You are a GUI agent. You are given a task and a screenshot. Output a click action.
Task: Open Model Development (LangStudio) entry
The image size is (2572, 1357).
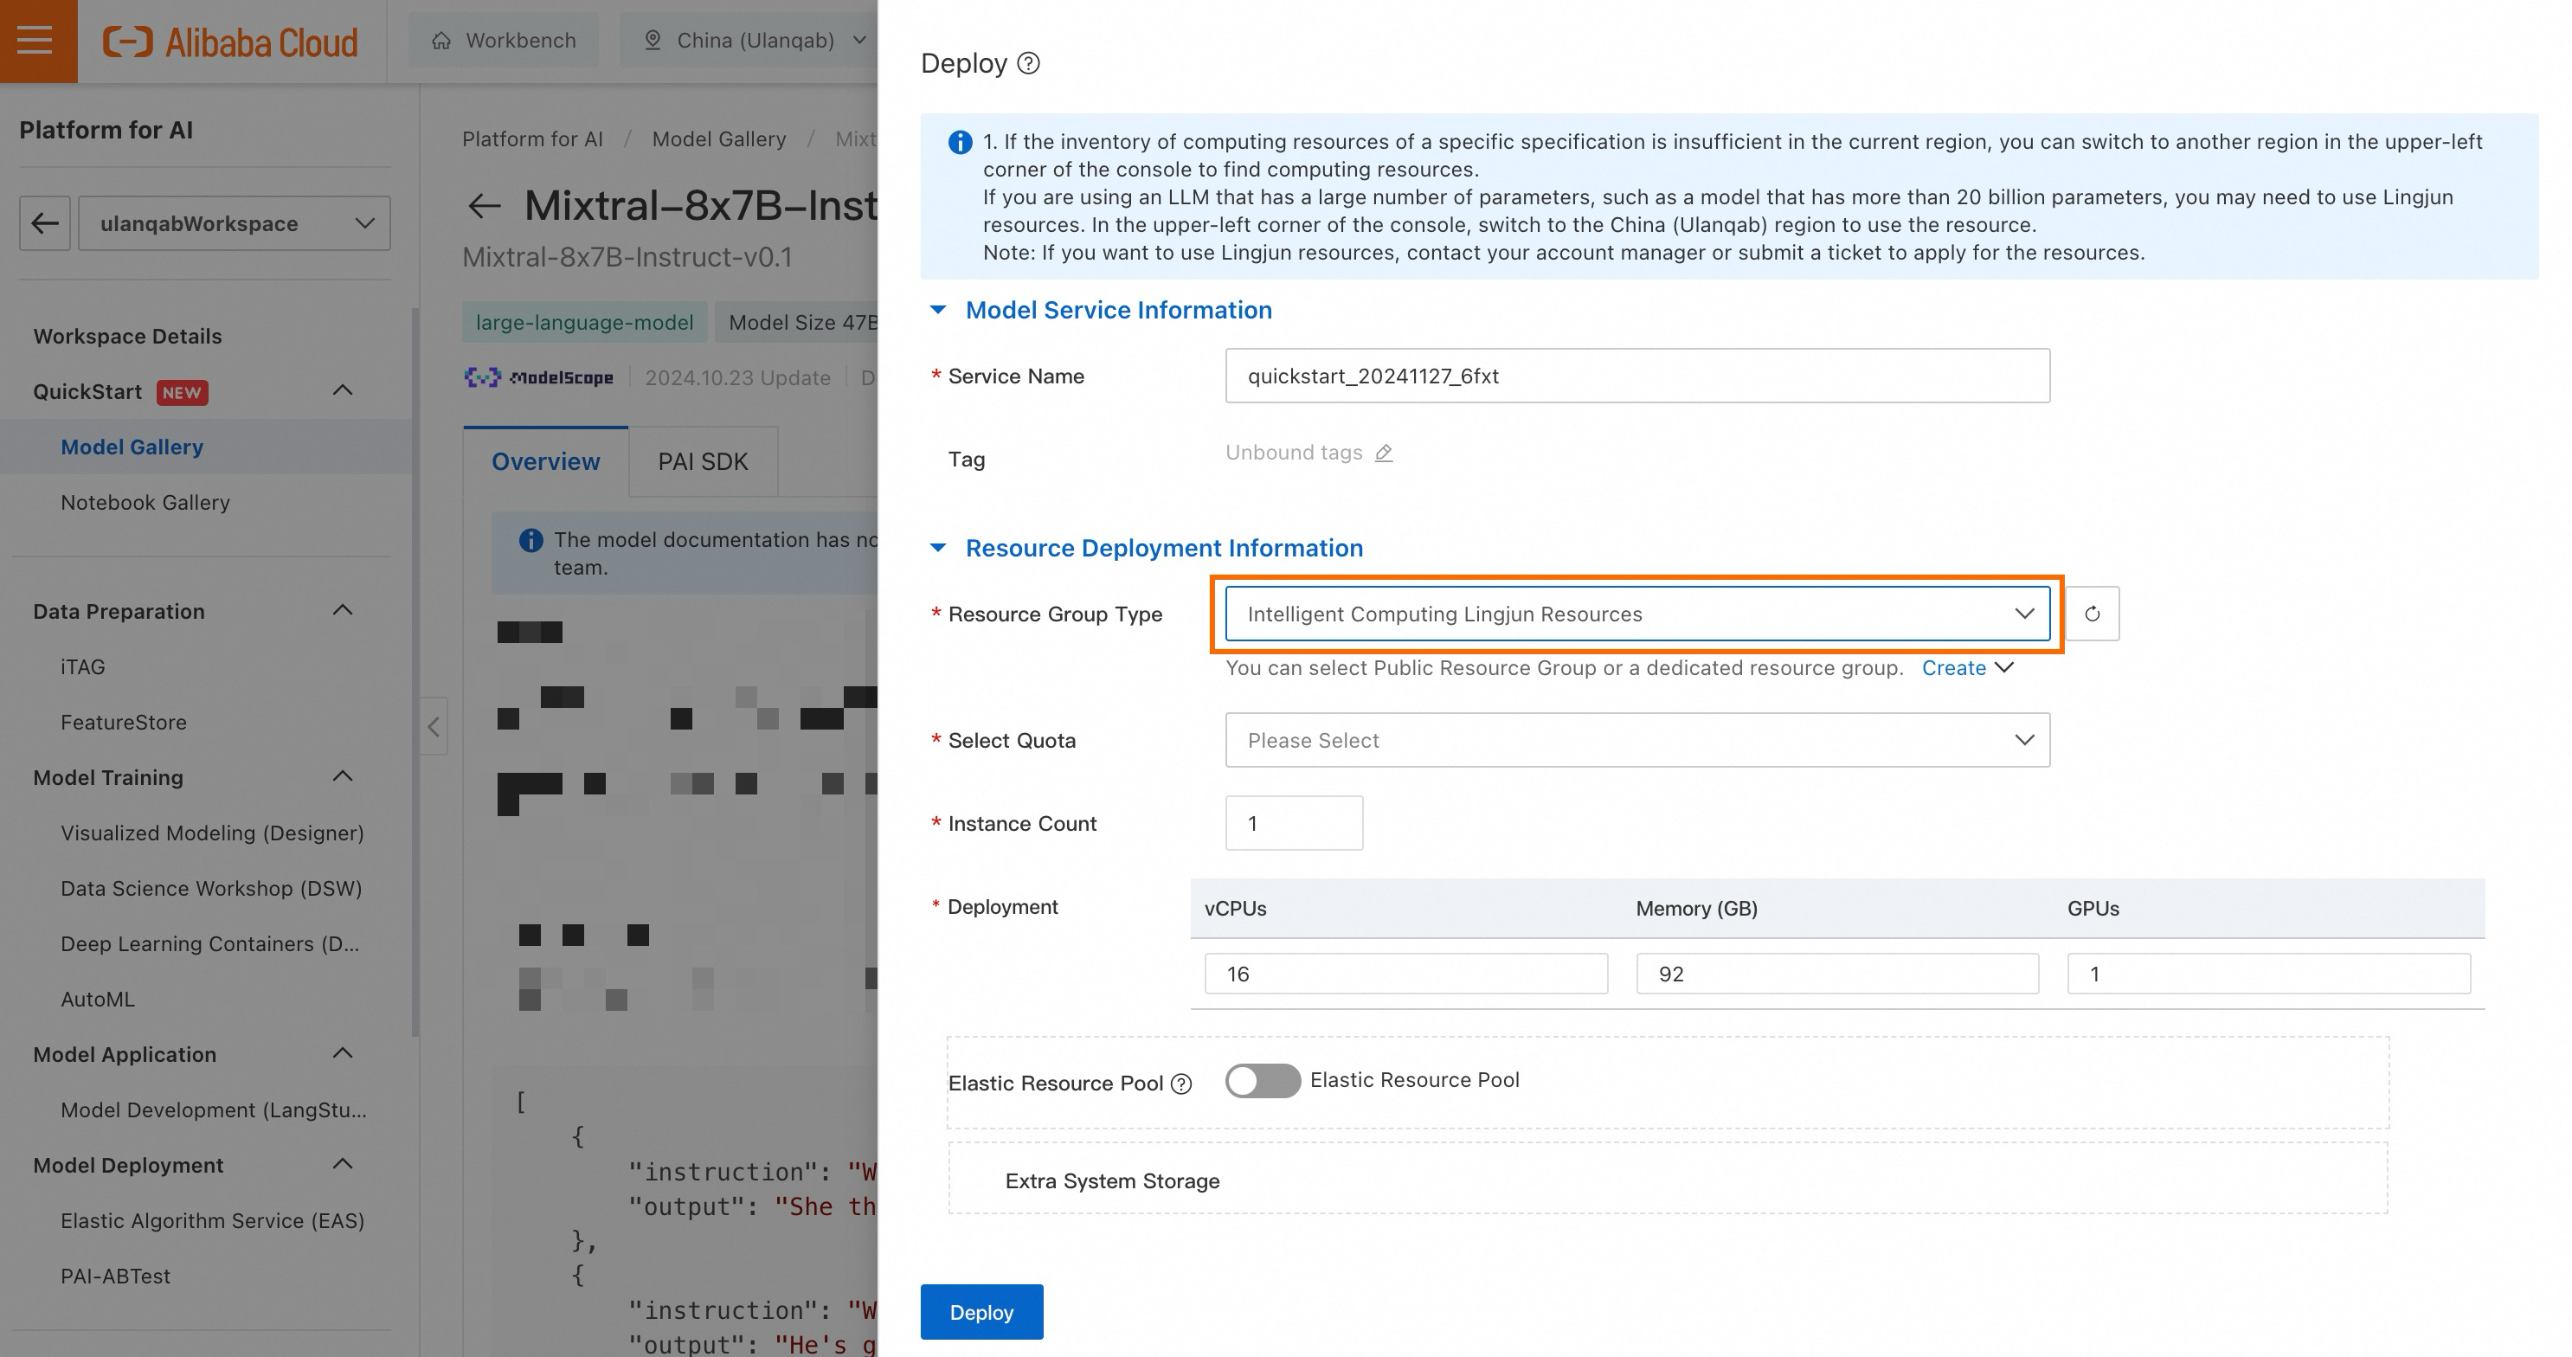pos(214,1110)
